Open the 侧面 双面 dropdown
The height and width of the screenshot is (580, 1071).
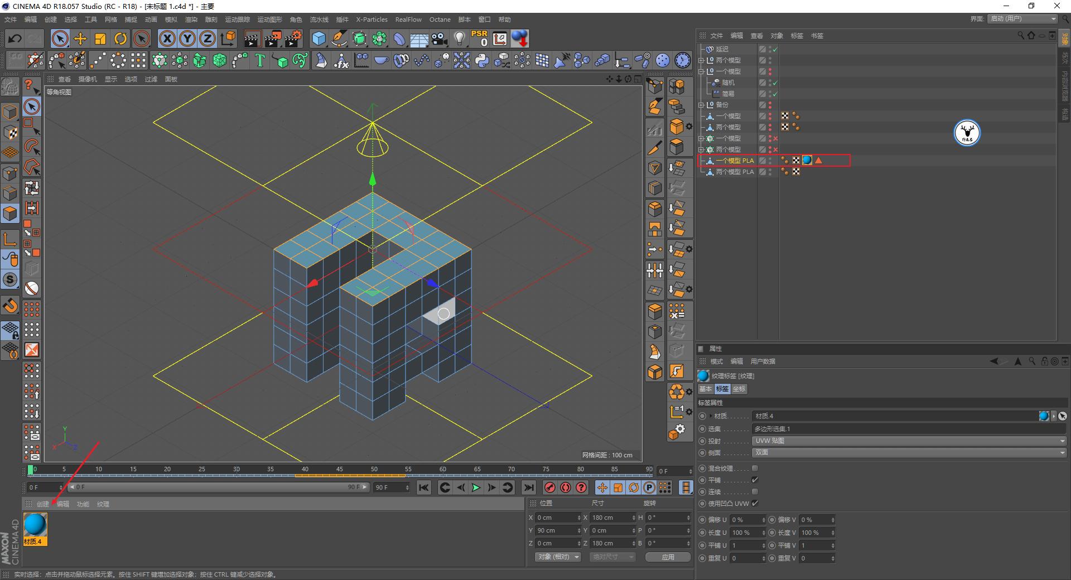(x=909, y=452)
